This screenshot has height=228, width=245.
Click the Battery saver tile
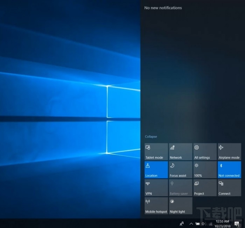click(181, 188)
